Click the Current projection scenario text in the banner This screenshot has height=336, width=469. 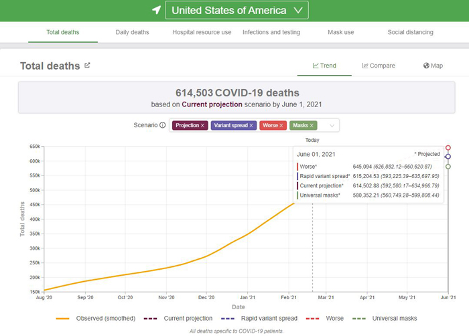212,104
